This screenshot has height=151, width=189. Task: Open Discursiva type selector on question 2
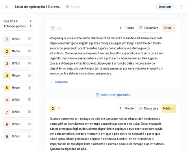tap(149, 109)
